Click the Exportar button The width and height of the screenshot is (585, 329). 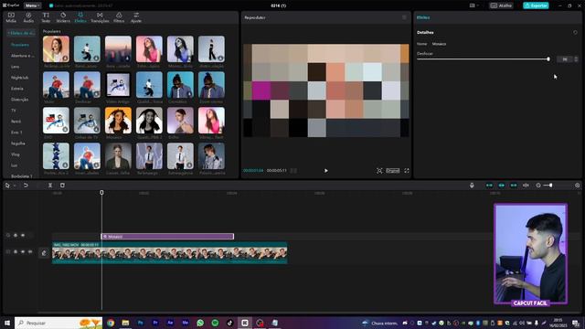coord(536,5)
